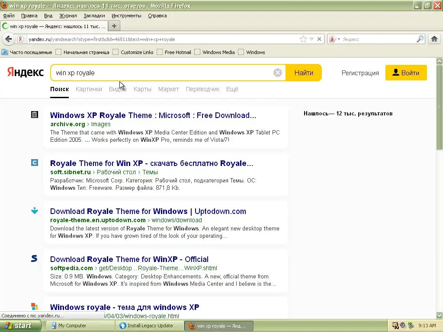
Task: Switch to the Картинки search tab
Action: [89, 89]
